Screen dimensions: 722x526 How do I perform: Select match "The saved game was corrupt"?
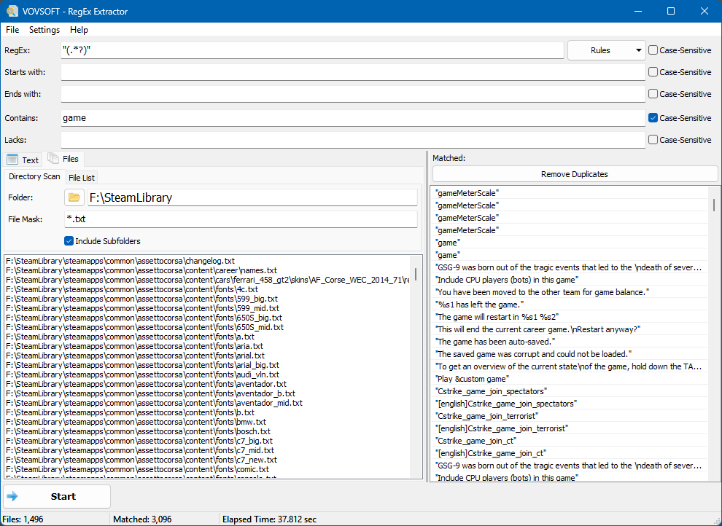[533, 354]
